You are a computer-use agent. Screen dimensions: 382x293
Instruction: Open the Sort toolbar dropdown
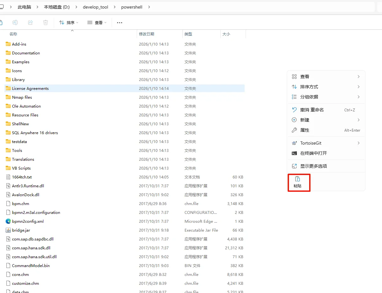(69, 22)
